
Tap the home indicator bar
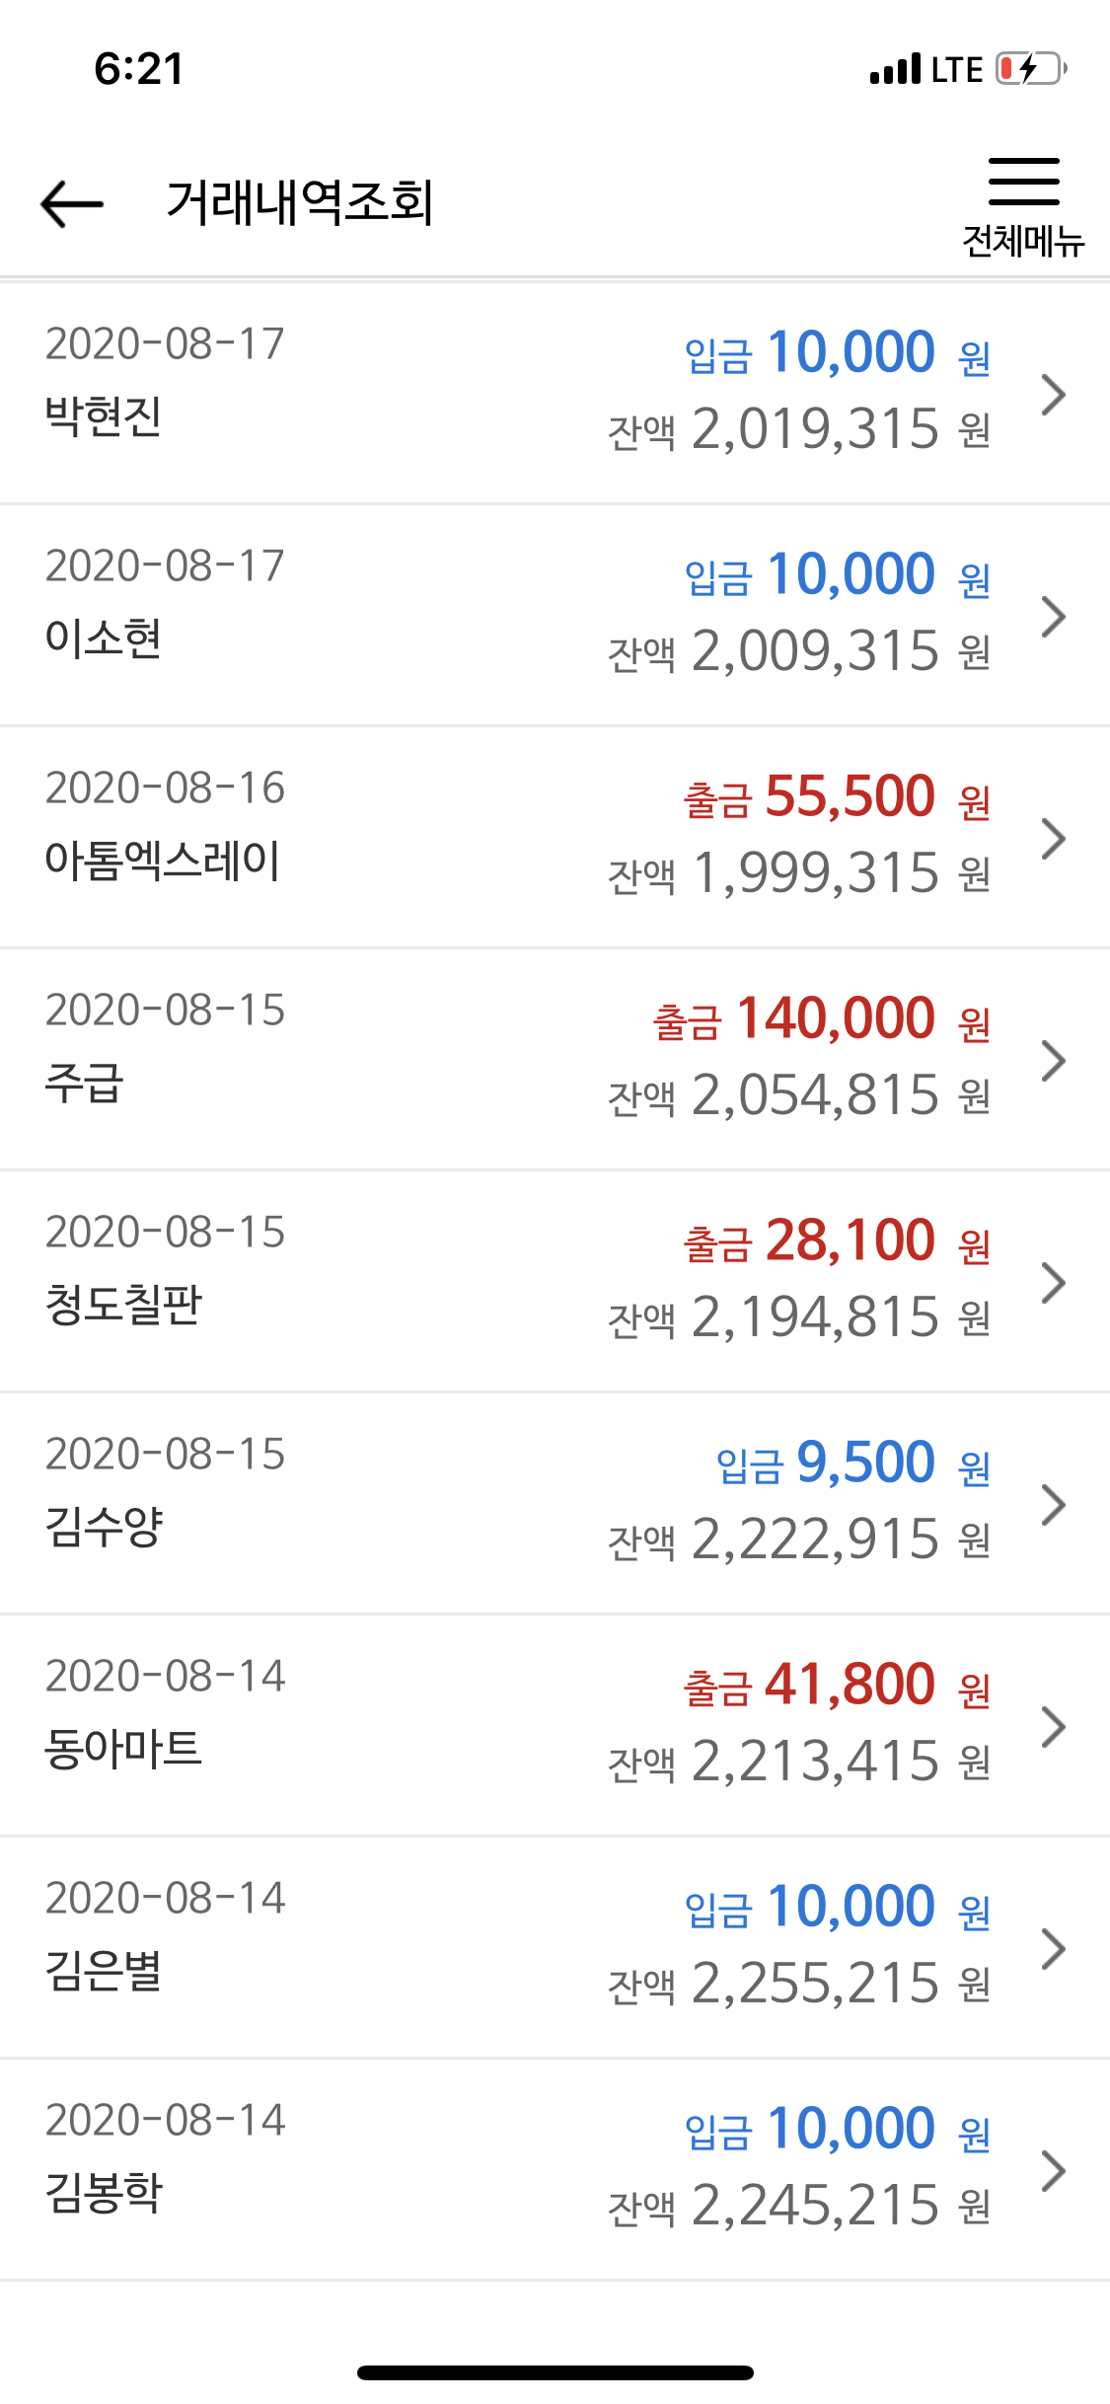pos(555,2372)
